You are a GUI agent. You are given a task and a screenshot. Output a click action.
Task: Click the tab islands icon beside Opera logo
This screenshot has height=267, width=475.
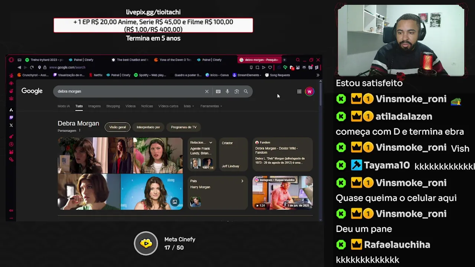pos(19,60)
